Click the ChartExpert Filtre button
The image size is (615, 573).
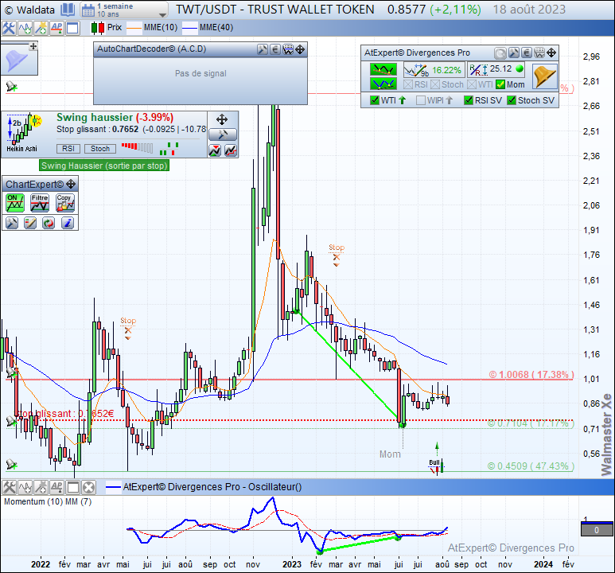tap(40, 203)
